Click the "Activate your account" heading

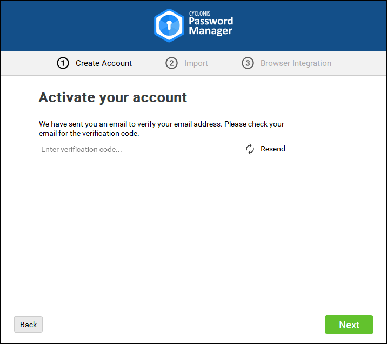click(x=113, y=97)
